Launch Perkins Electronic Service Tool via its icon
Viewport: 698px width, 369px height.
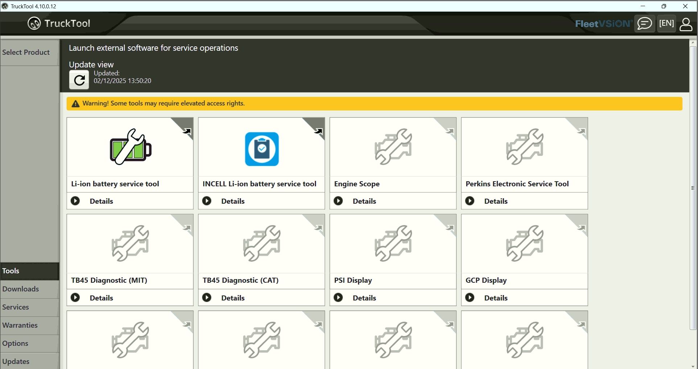[x=524, y=148]
